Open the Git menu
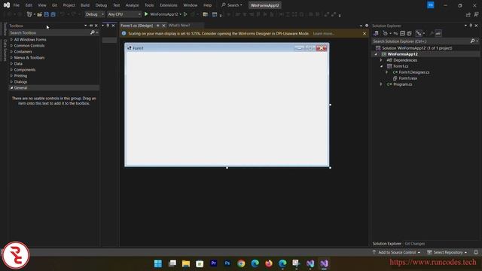 click(x=54, y=5)
